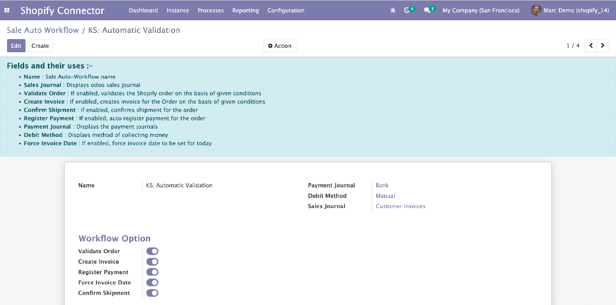The height and width of the screenshot is (305, 616).
Task: Open the Configuration menu
Action: tap(286, 10)
